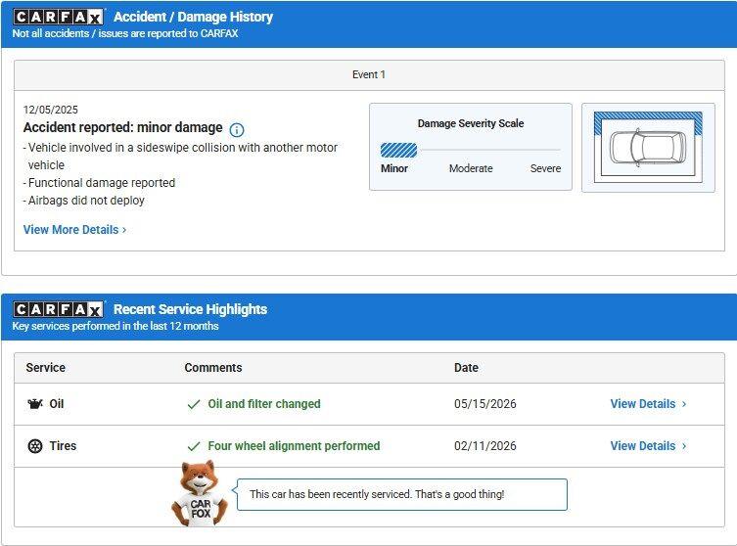This screenshot has height=546, width=737.
Task: Click the Event 1 header
Action: [x=369, y=74]
